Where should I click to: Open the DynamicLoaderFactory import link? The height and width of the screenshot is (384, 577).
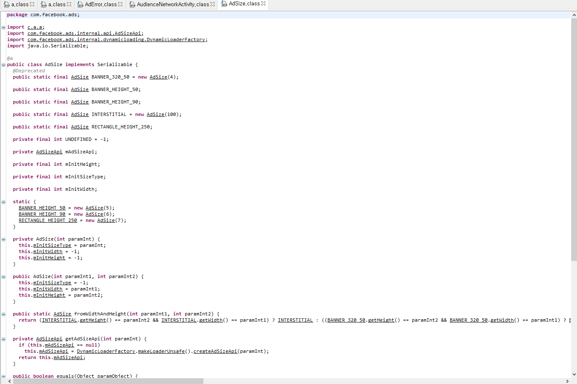(x=116, y=40)
